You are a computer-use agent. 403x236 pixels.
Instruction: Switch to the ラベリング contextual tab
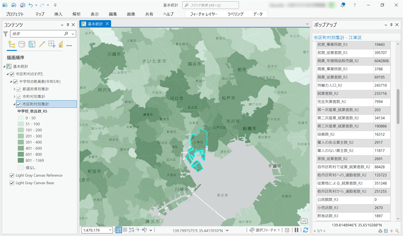coord(235,14)
